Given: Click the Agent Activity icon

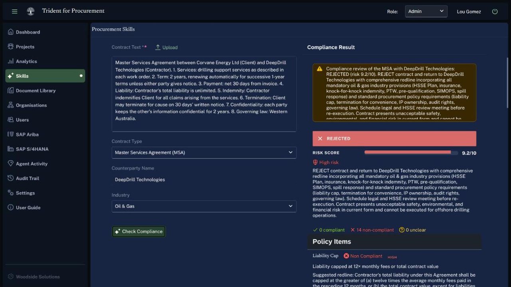Looking at the screenshot, I should (11, 163).
